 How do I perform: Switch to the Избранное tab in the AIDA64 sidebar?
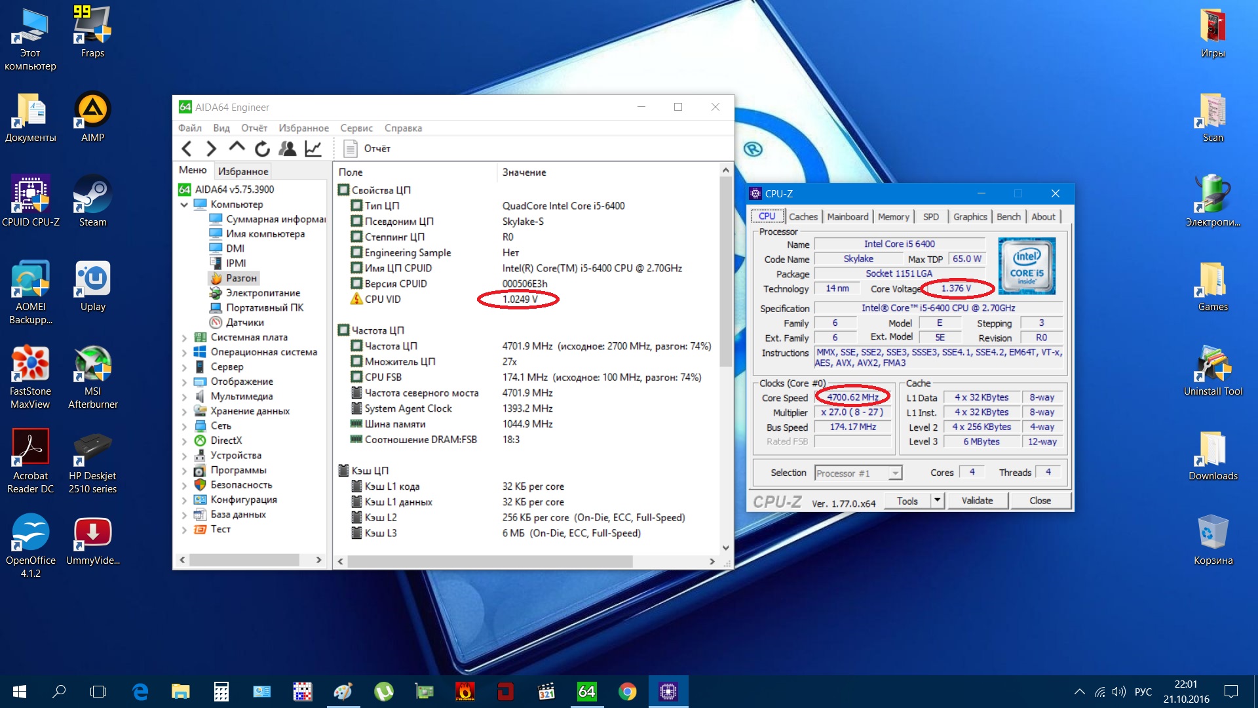tap(243, 171)
